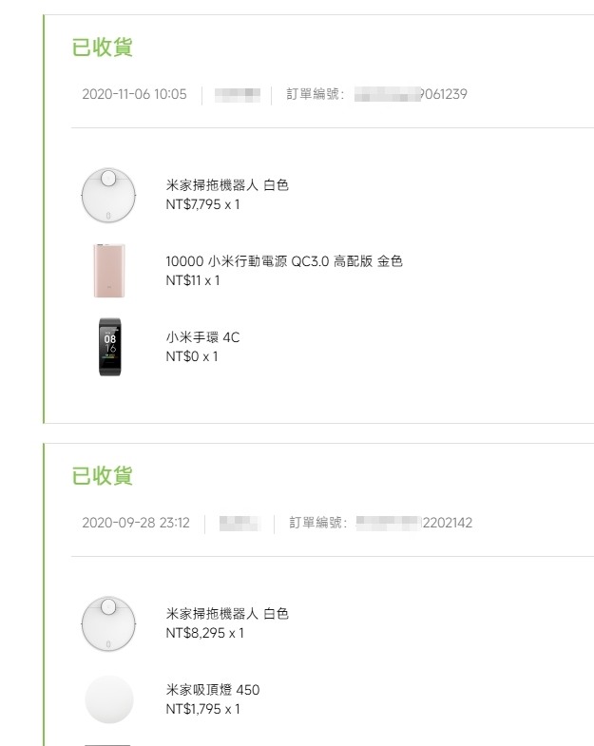This screenshot has width=594, height=746.
Task: Click the 訂單編號 label in the November order
Action: pos(316,94)
